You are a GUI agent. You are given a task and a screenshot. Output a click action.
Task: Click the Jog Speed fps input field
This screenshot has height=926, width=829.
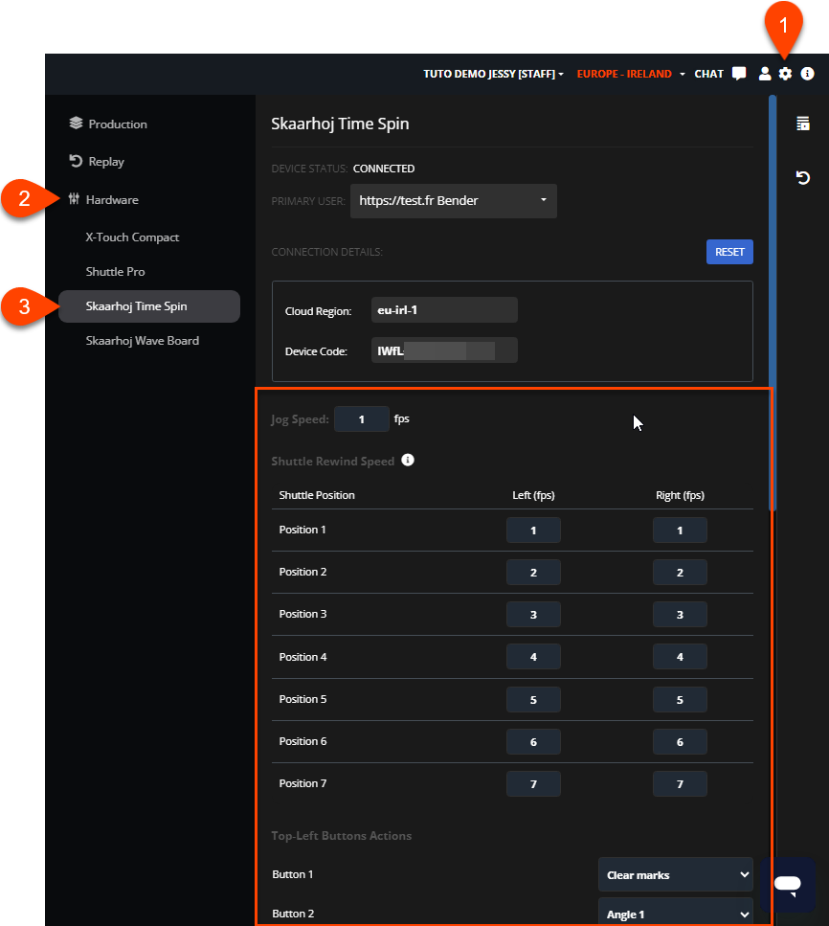(361, 419)
